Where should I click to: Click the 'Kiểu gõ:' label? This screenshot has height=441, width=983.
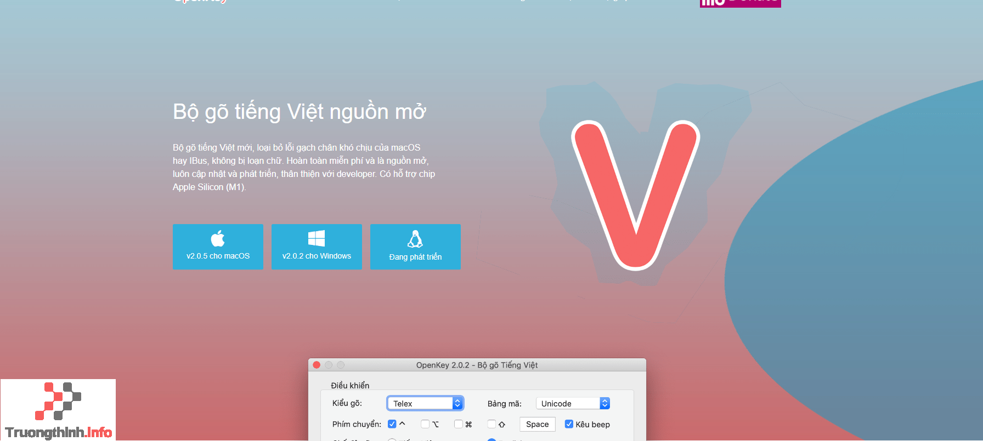point(347,403)
